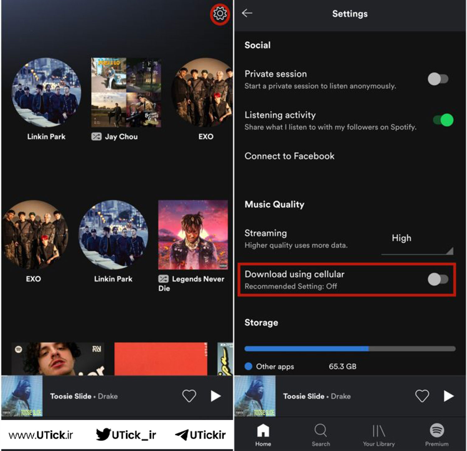
Task: Open Jay Chou playlist cover collage
Action: (126, 92)
